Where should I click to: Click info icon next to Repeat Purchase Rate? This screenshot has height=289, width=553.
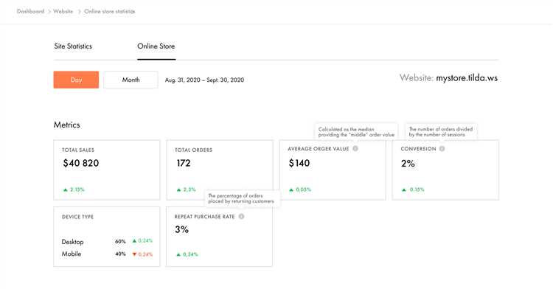pyautogui.click(x=241, y=217)
